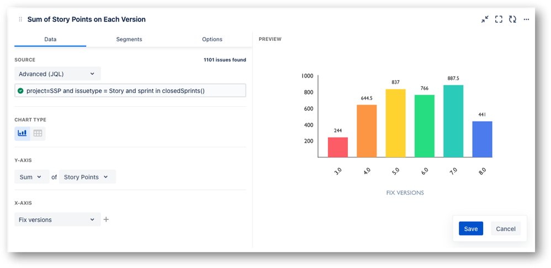Expand the gadget to fullscreen view
The image size is (551, 268).
click(499, 19)
